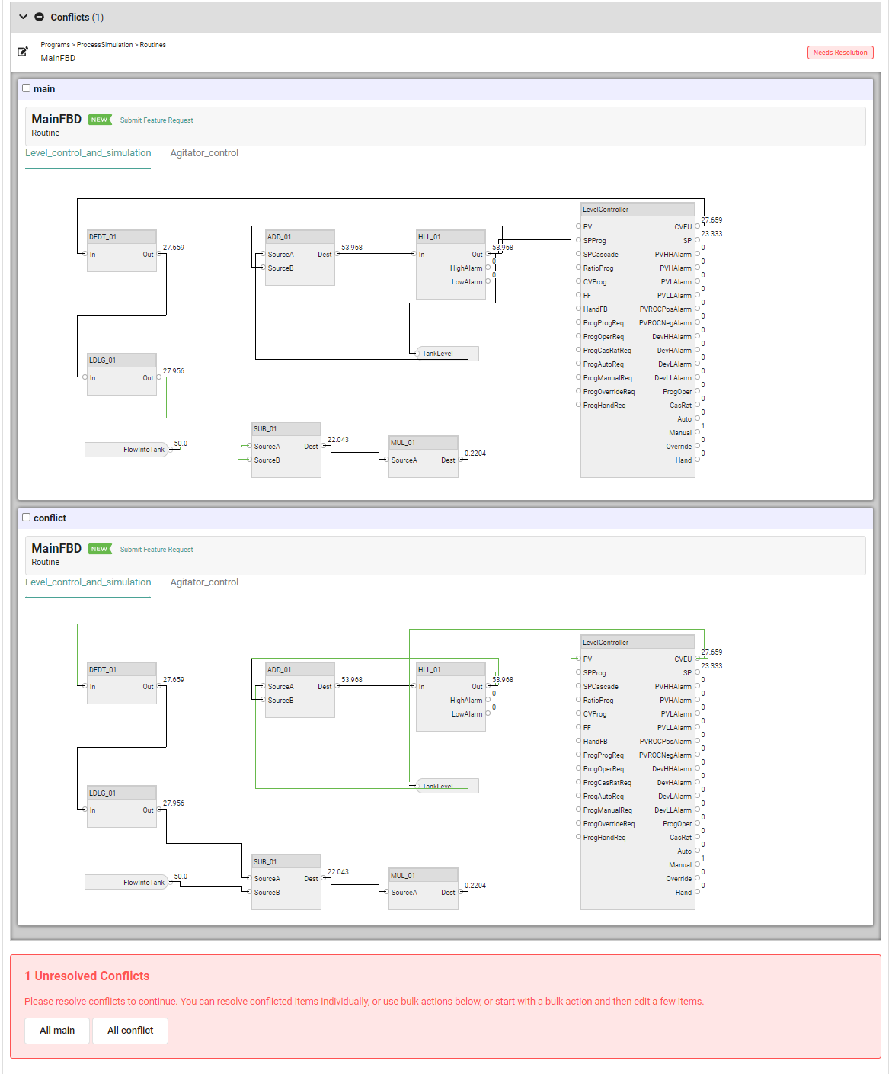Click the Out pin on the DEDT_01 block
Image resolution: width=892 pixels, height=1074 pixels.
click(158, 255)
